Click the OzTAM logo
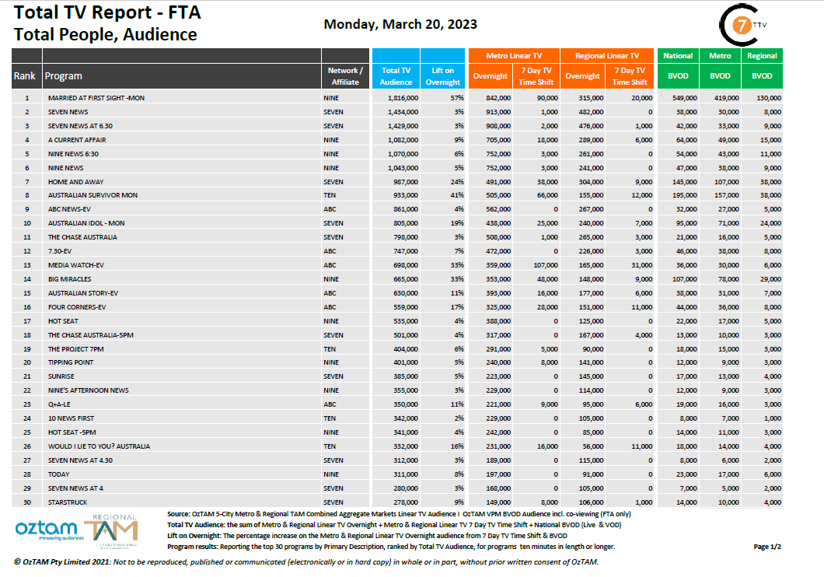Screen dimensions: 824x577 (46, 531)
